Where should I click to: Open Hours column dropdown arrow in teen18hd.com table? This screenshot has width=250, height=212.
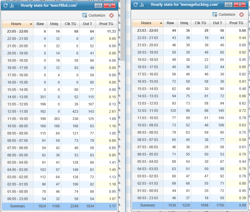31,24
